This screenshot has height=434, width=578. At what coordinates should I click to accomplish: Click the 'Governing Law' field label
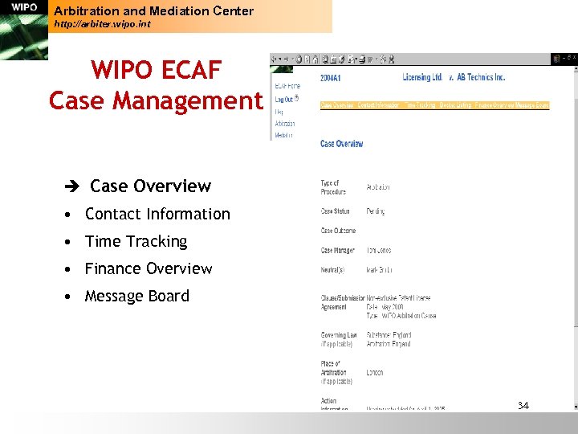339,335
